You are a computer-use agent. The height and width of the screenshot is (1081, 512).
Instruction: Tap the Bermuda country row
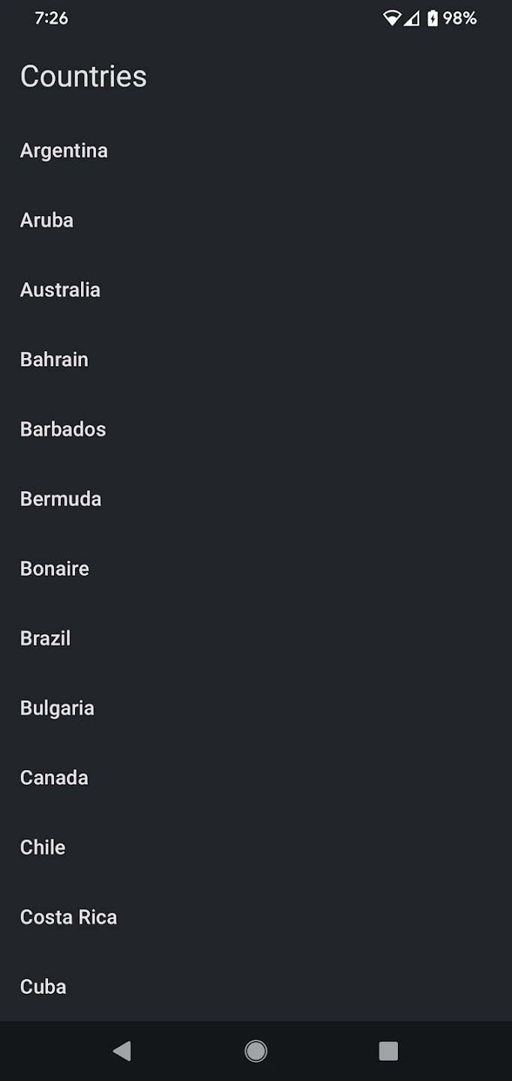tap(61, 499)
